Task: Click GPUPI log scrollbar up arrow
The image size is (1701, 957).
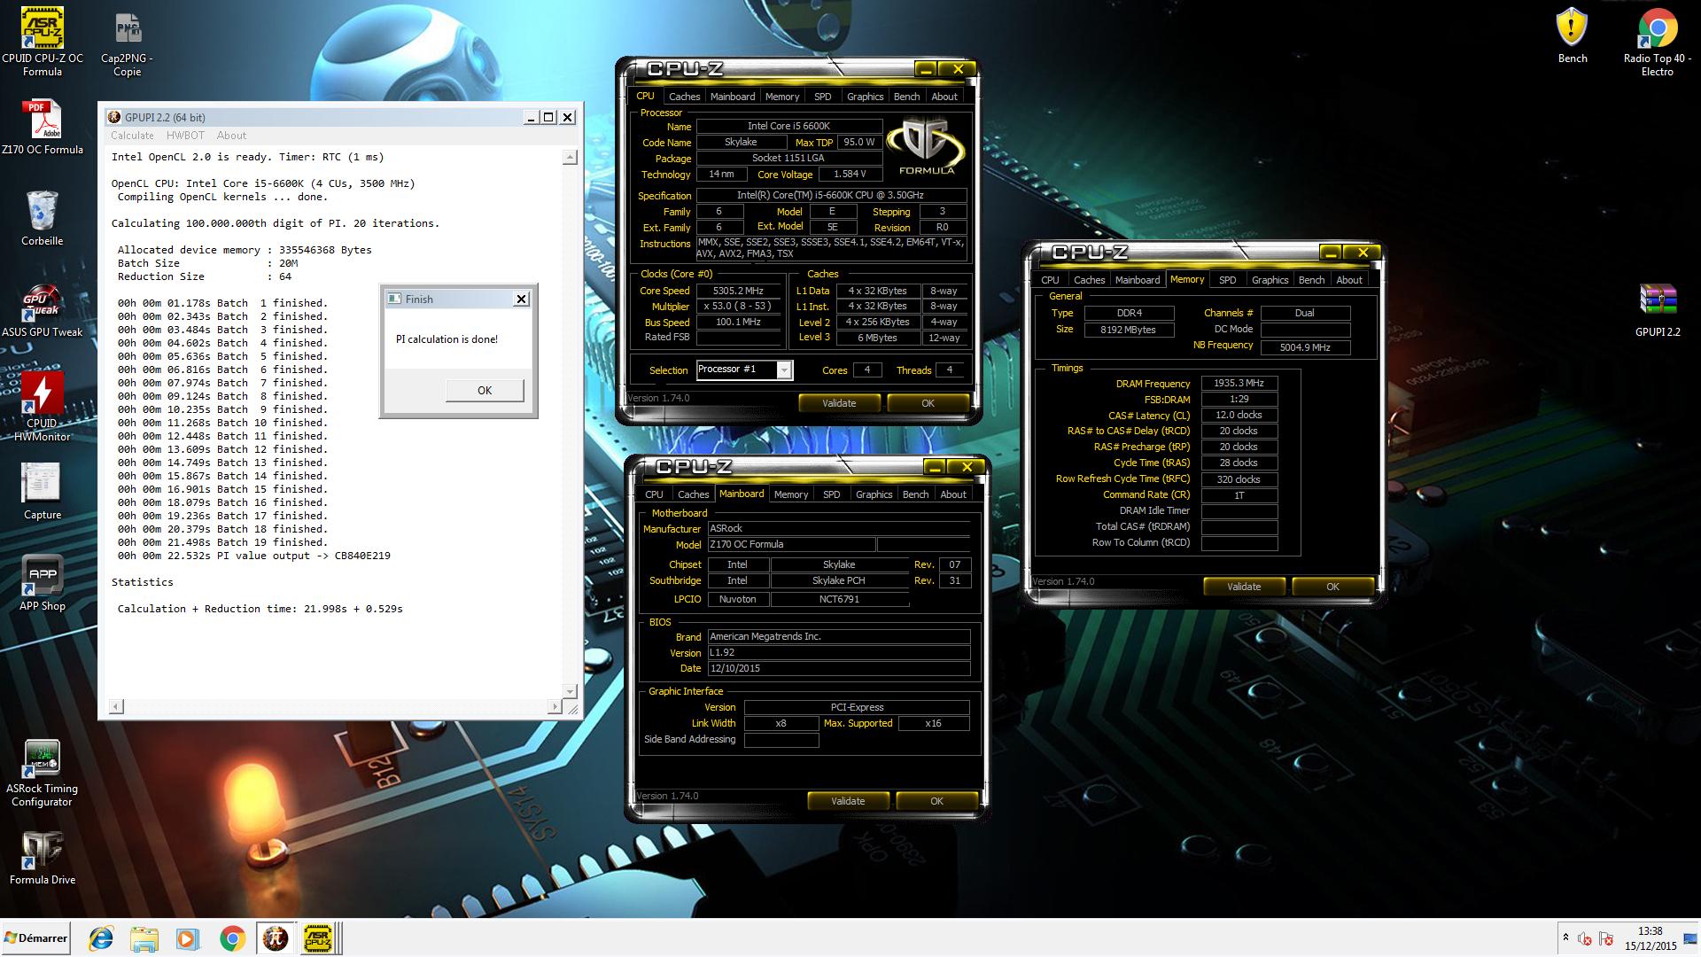Action: pyautogui.click(x=570, y=157)
